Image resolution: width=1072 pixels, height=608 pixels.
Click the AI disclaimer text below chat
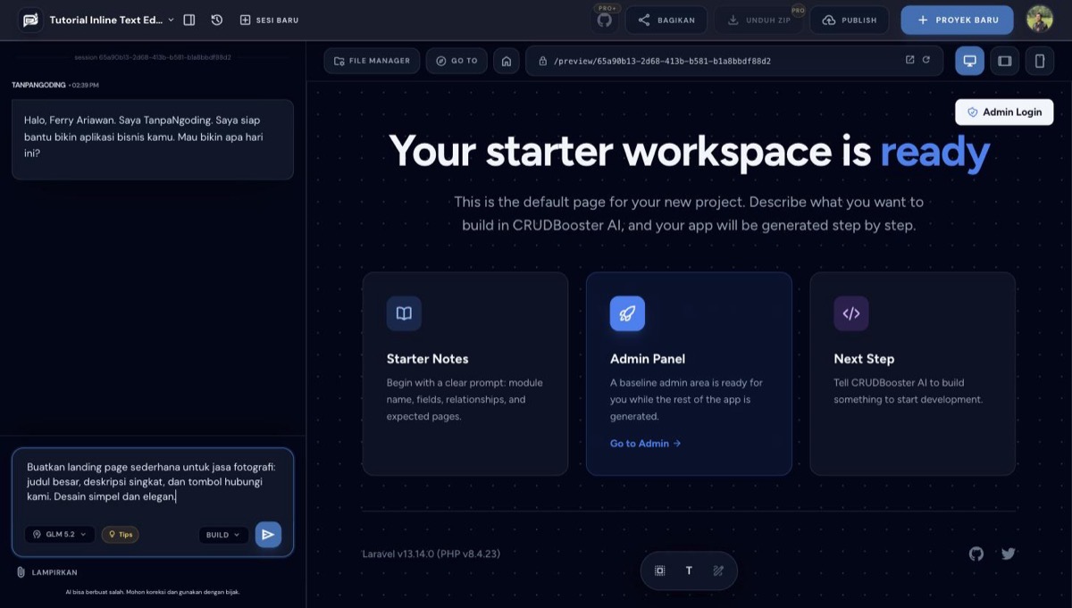click(x=153, y=592)
